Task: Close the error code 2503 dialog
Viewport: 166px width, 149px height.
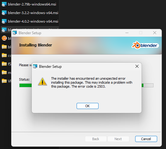Action: click(x=137, y=66)
